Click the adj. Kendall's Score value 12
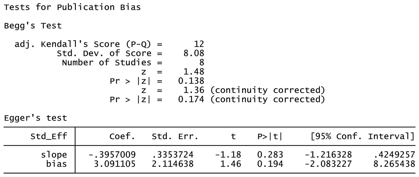Image resolution: width=419 pixels, height=177 pixels. tap(199, 44)
